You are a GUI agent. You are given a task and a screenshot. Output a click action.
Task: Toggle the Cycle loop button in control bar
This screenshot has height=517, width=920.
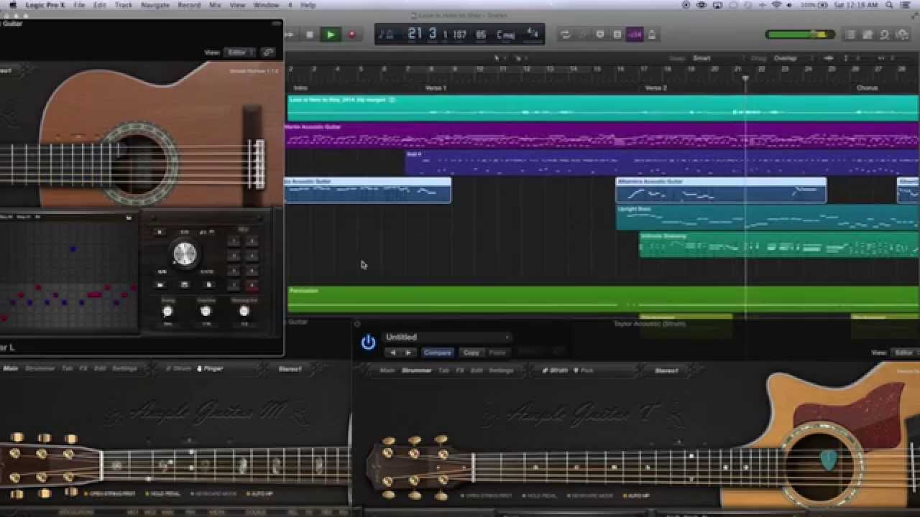(566, 34)
